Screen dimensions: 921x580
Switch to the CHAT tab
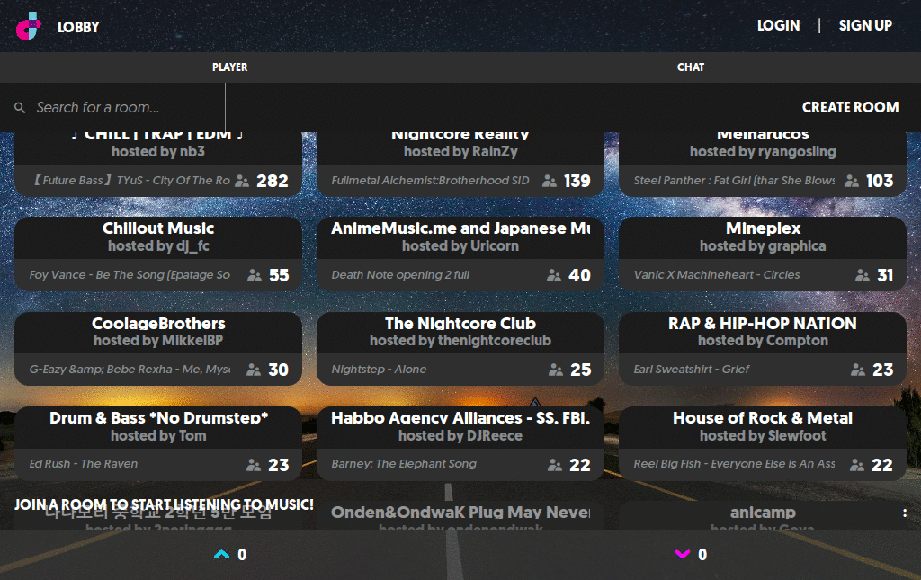[690, 67]
